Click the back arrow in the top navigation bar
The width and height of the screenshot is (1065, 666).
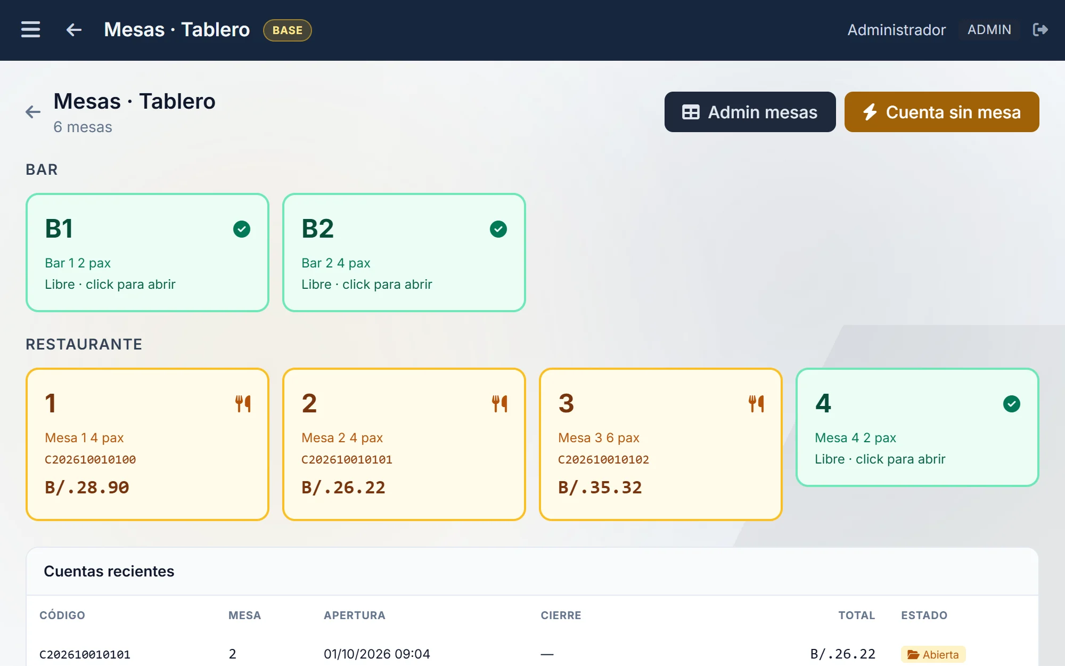[x=74, y=30]
